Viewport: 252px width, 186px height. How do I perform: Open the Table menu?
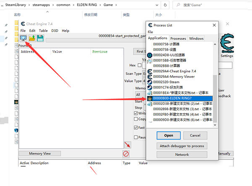pos(43,31)
